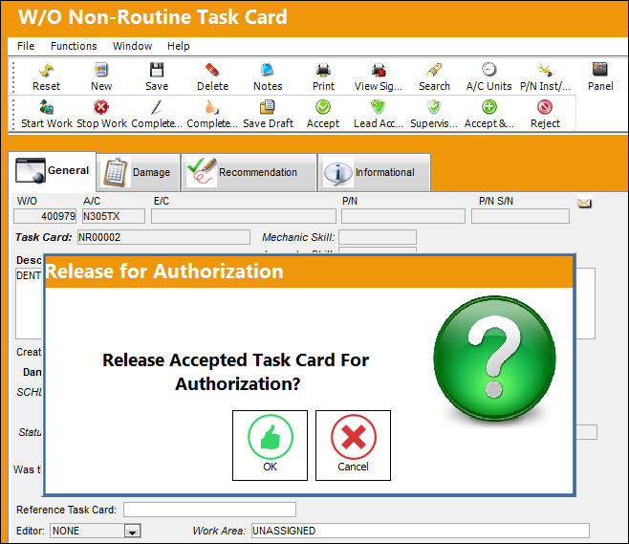The width and height of the screenshot is (629, 544).
Task: Click the empty P/N S/N field
Action: pos(520,216)
